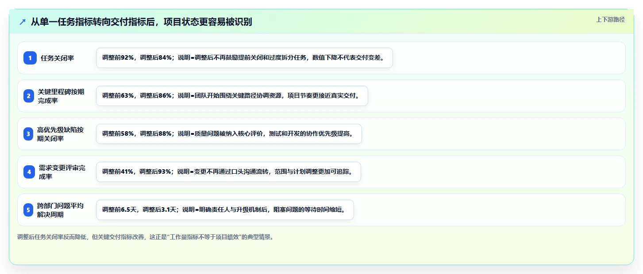The height and width of the screenshot is (274, 643).
Task: Select the 任务关闭率 label
Action: 57,58
